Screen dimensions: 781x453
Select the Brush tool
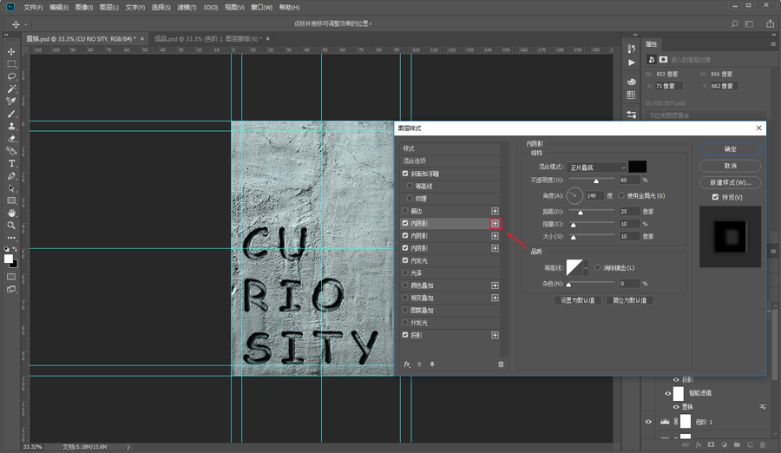[11, 114]
